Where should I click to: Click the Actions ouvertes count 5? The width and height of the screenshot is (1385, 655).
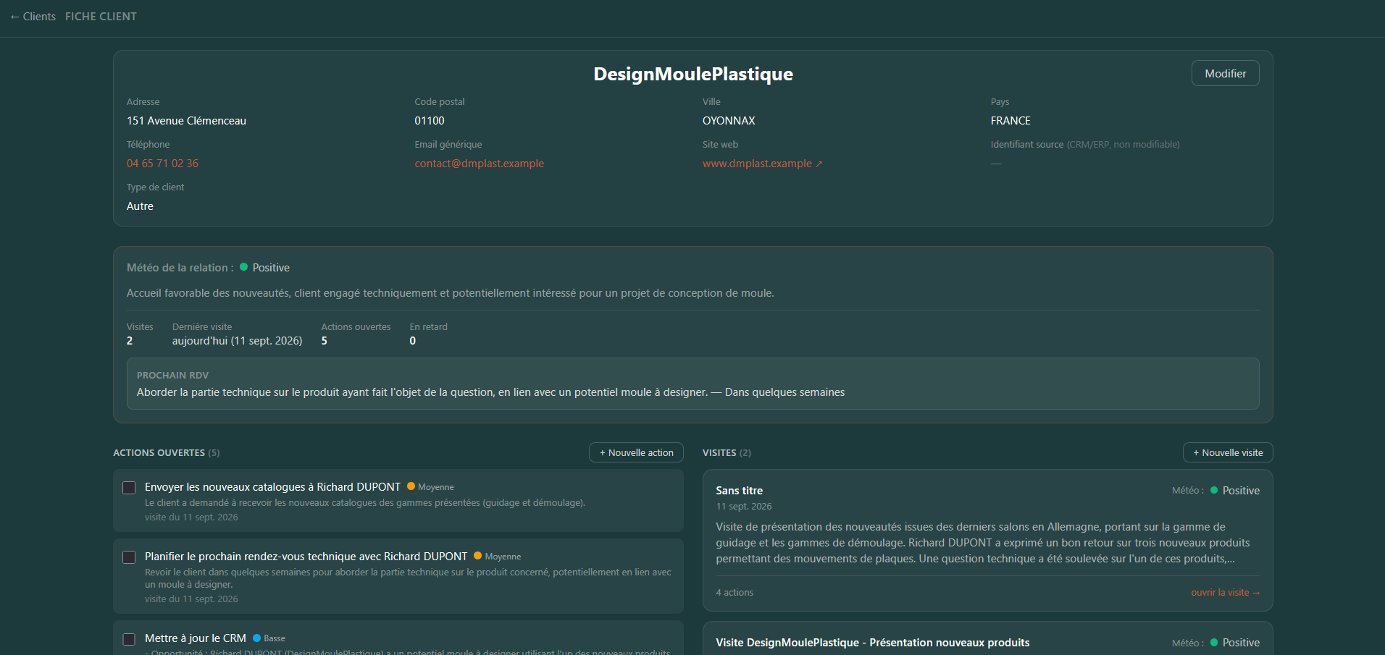(325, 341)
